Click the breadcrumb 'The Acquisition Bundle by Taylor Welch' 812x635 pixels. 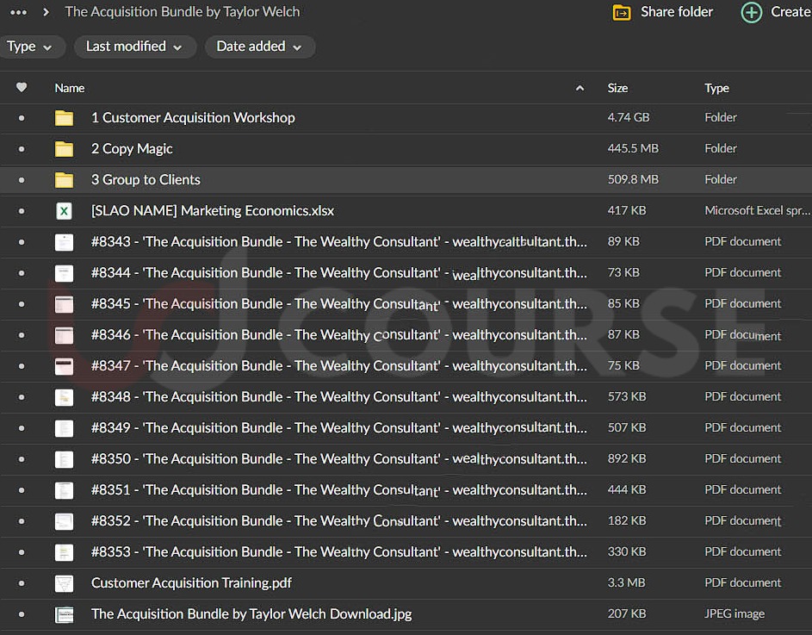(x=183, y=12)
